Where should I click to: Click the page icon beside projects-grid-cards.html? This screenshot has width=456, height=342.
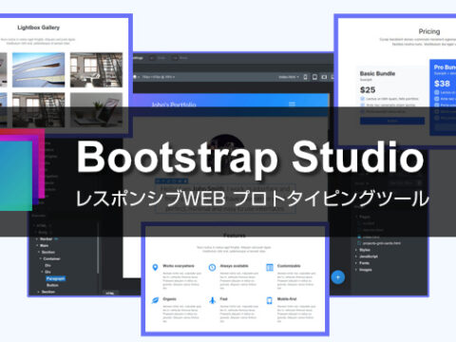359,243
